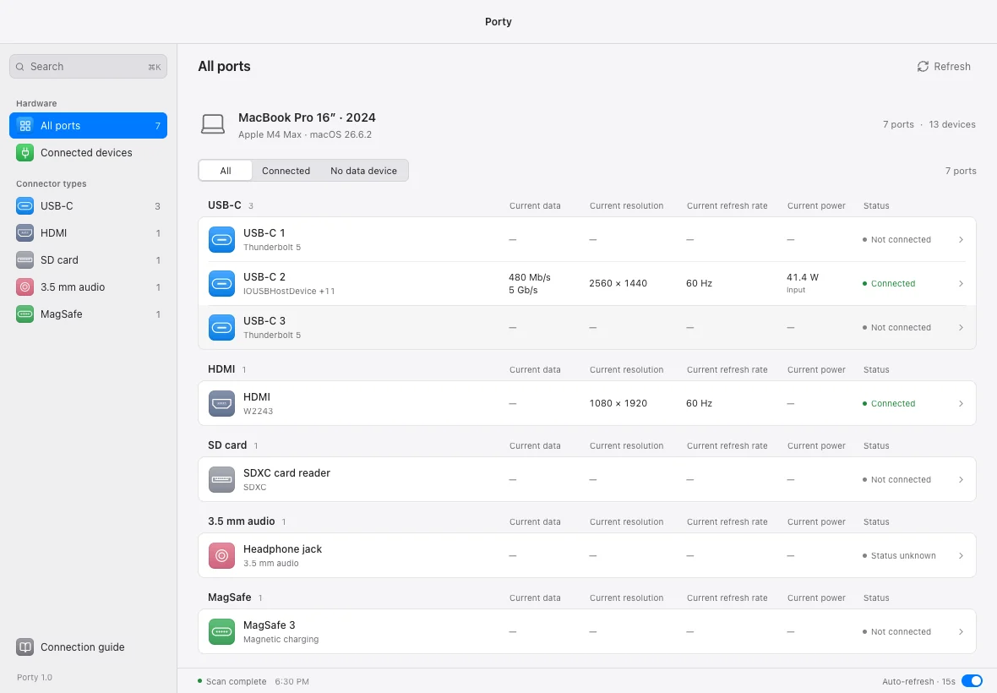Click the Status unknown label

903,556
